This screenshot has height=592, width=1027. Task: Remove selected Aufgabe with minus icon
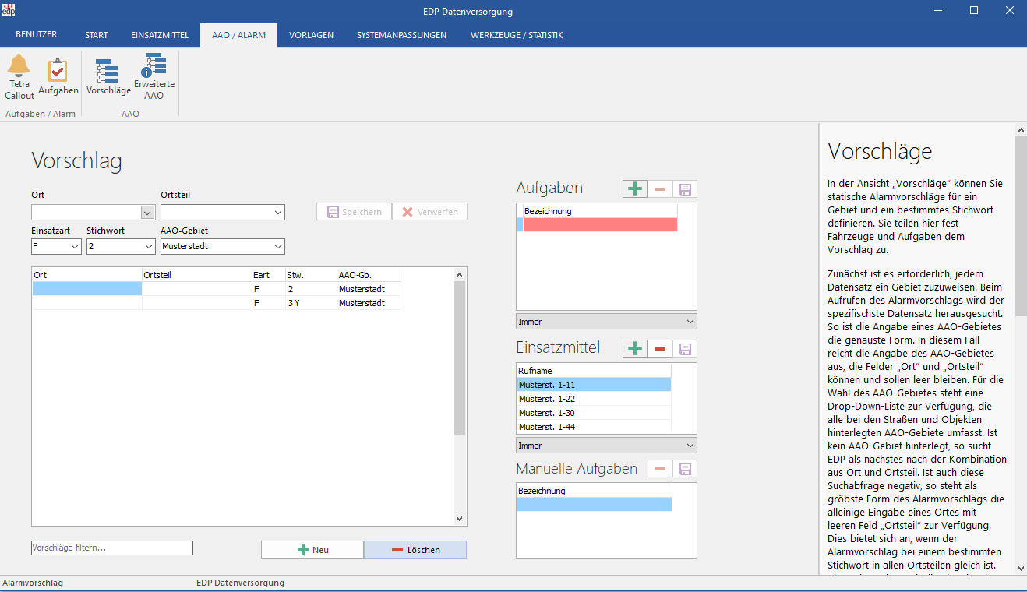660,189
